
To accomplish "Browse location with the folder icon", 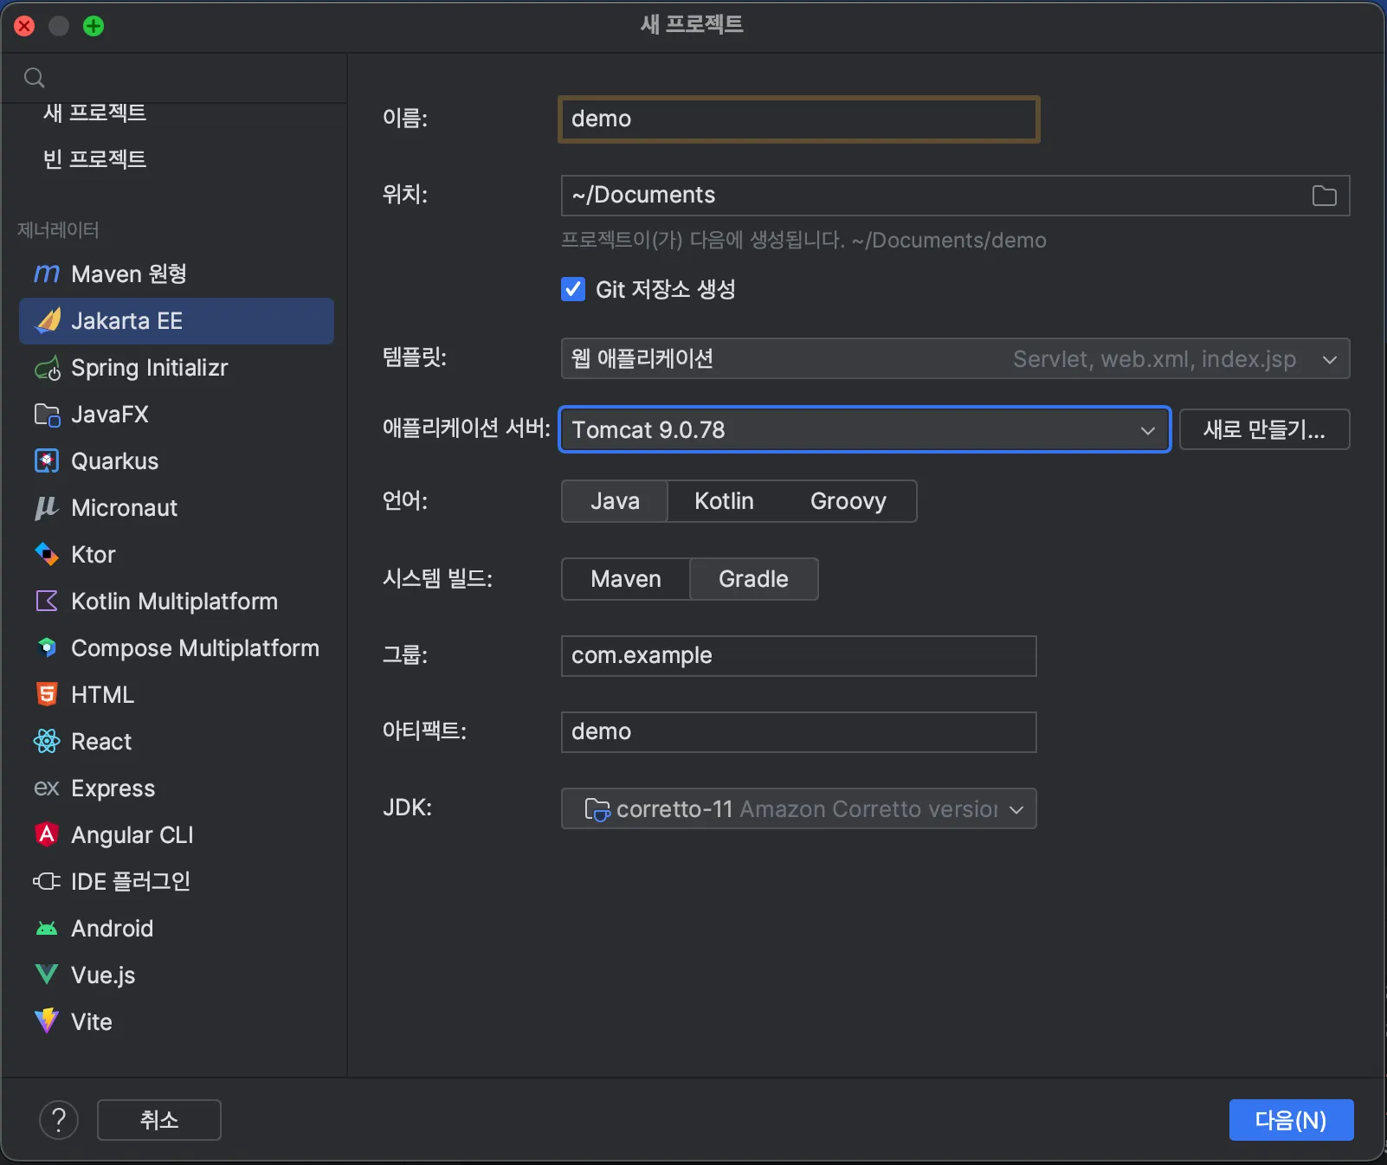I will 1324,196.
